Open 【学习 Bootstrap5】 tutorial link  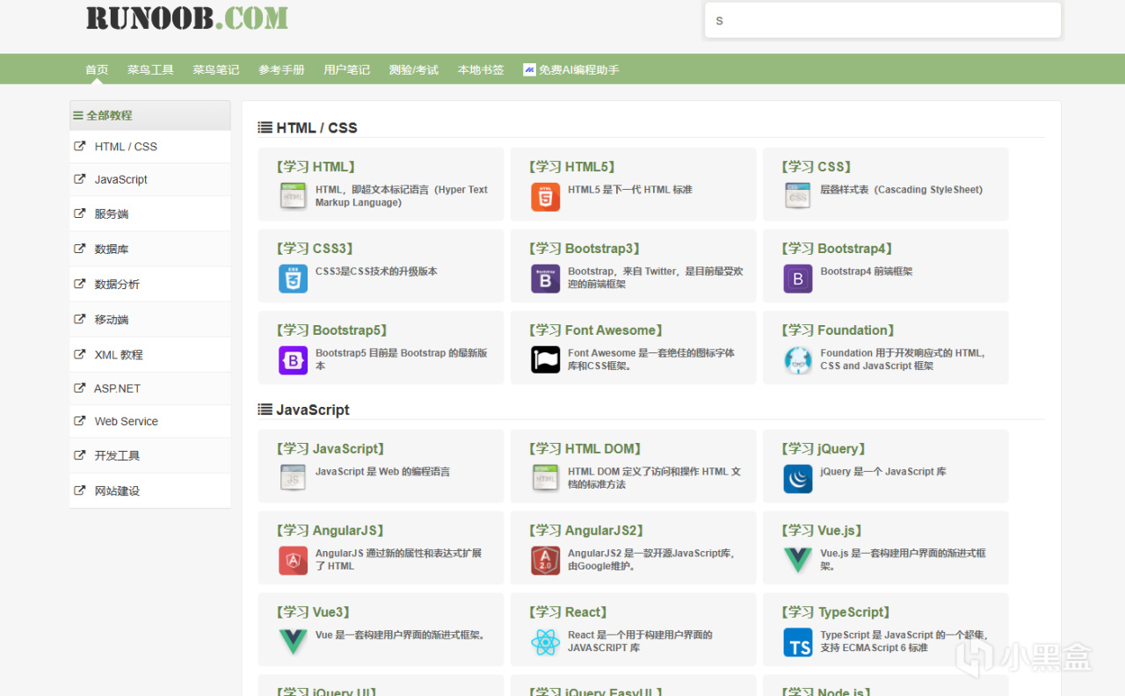pos(332,330)
